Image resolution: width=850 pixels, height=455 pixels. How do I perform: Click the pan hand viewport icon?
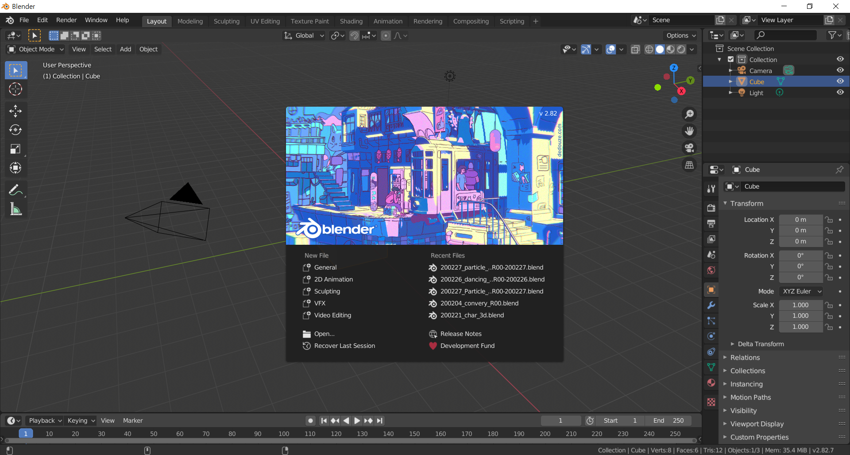pos(689,131)
